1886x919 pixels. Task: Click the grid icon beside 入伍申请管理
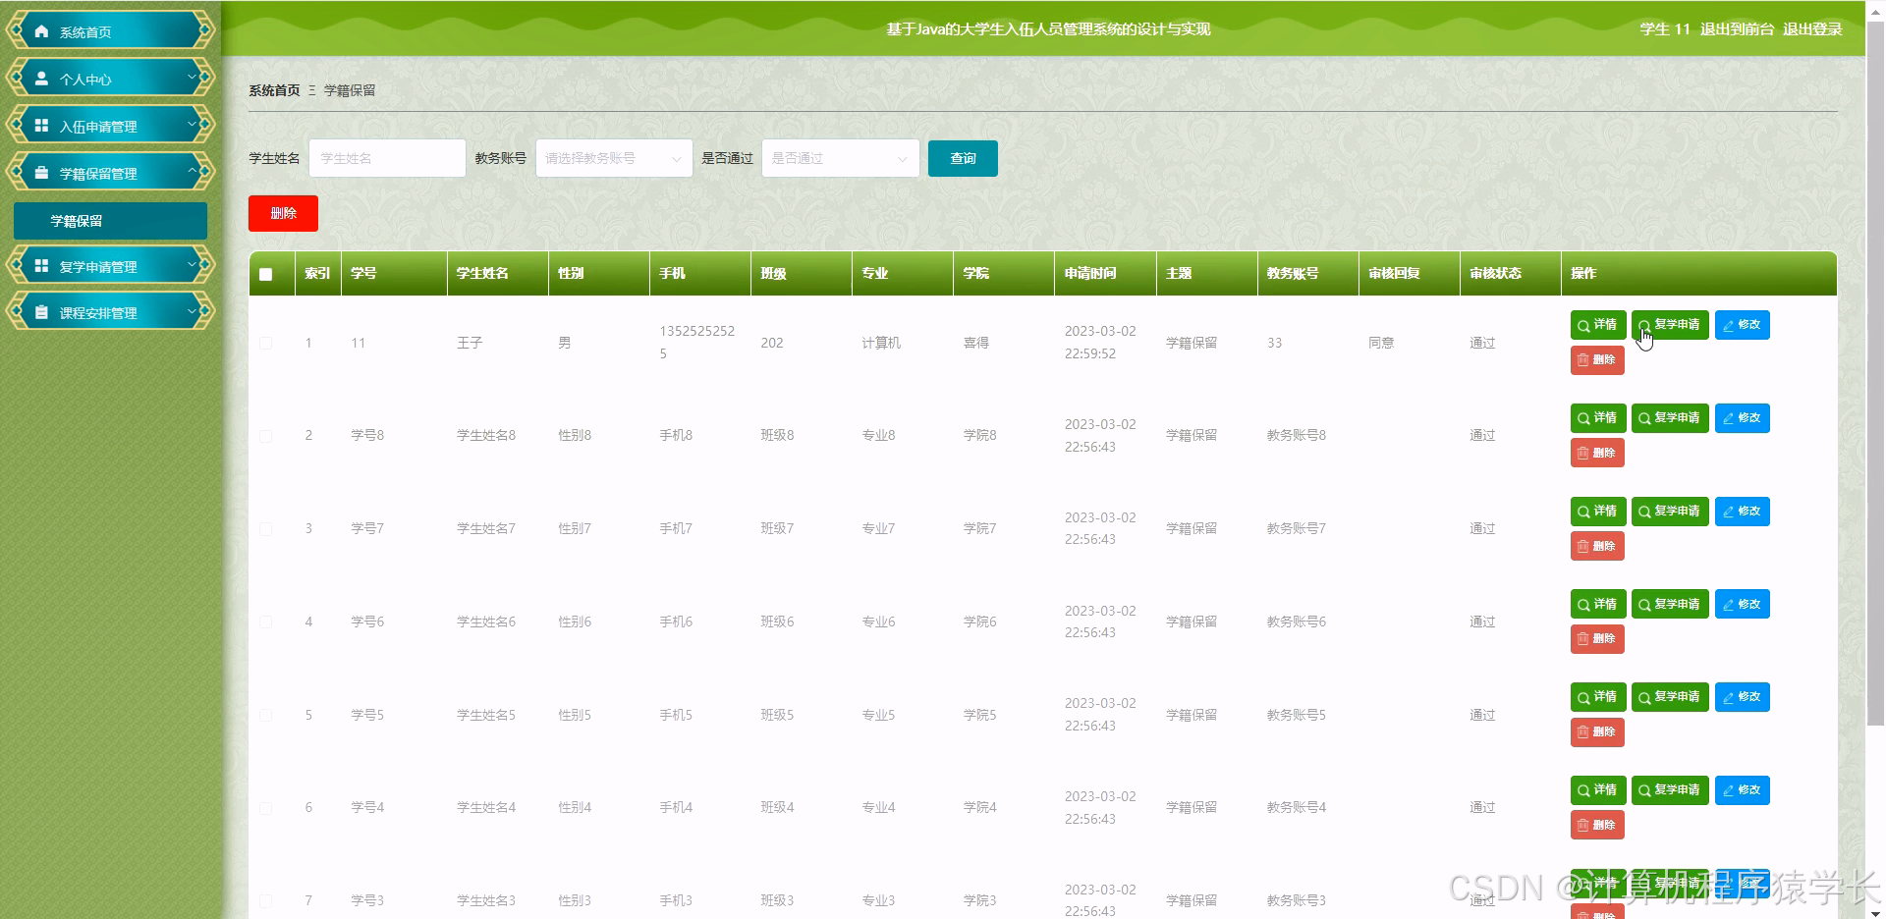pyautogui.click(x=41, y=126)
